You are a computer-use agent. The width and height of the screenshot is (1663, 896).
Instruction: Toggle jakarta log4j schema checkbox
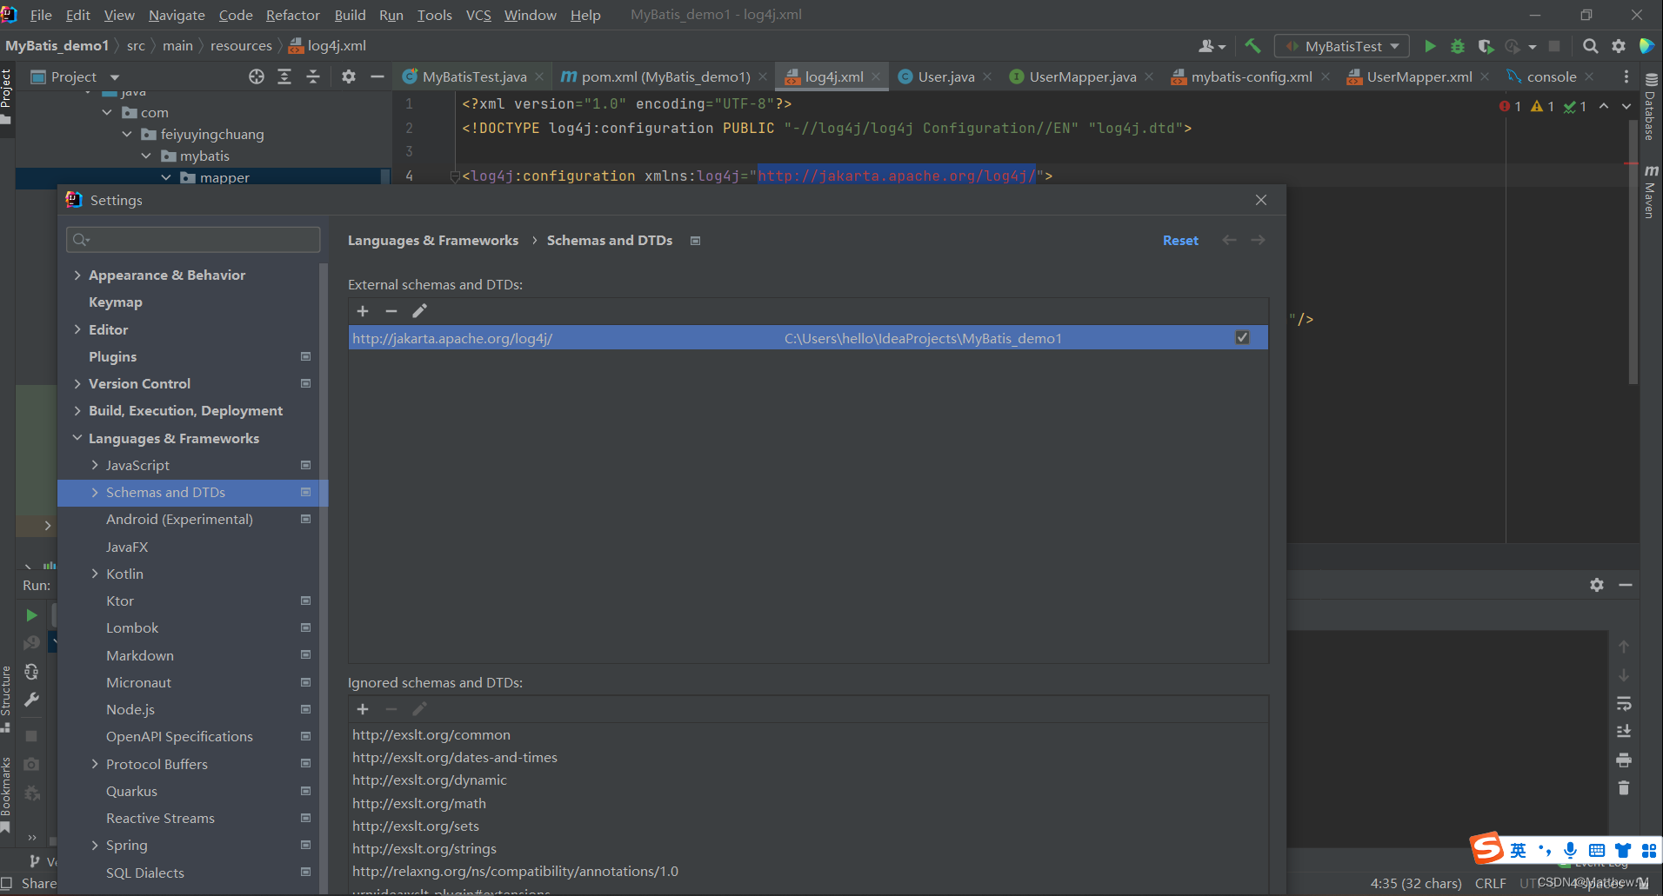click(1242, 337)
